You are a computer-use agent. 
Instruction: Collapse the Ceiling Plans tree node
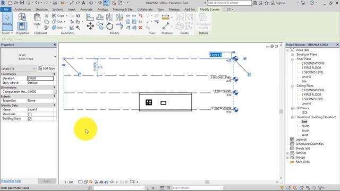292,86
